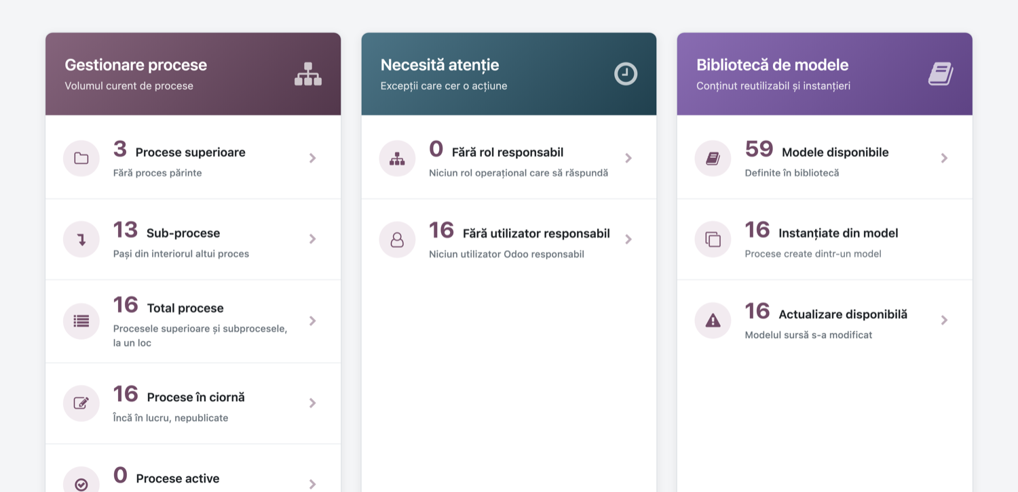
Task: Open chevron arrow of Sub-procese row
Action: pyautogui.click(x=312, y=239)
